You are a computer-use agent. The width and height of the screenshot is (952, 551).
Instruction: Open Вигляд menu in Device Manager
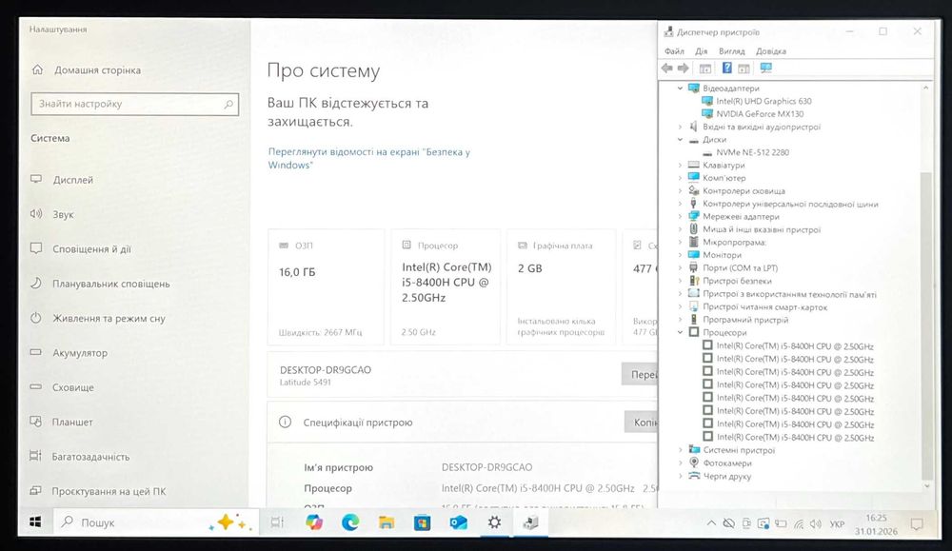tap(731, 51)
